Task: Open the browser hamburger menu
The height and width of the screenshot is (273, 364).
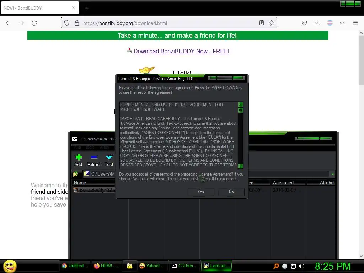Action: point(355,23)
